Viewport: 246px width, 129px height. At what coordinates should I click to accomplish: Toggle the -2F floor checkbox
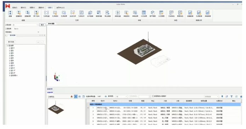[x=12, y=73]
